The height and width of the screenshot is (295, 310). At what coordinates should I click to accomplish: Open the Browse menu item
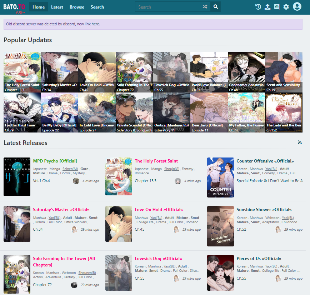coord(77,7)
